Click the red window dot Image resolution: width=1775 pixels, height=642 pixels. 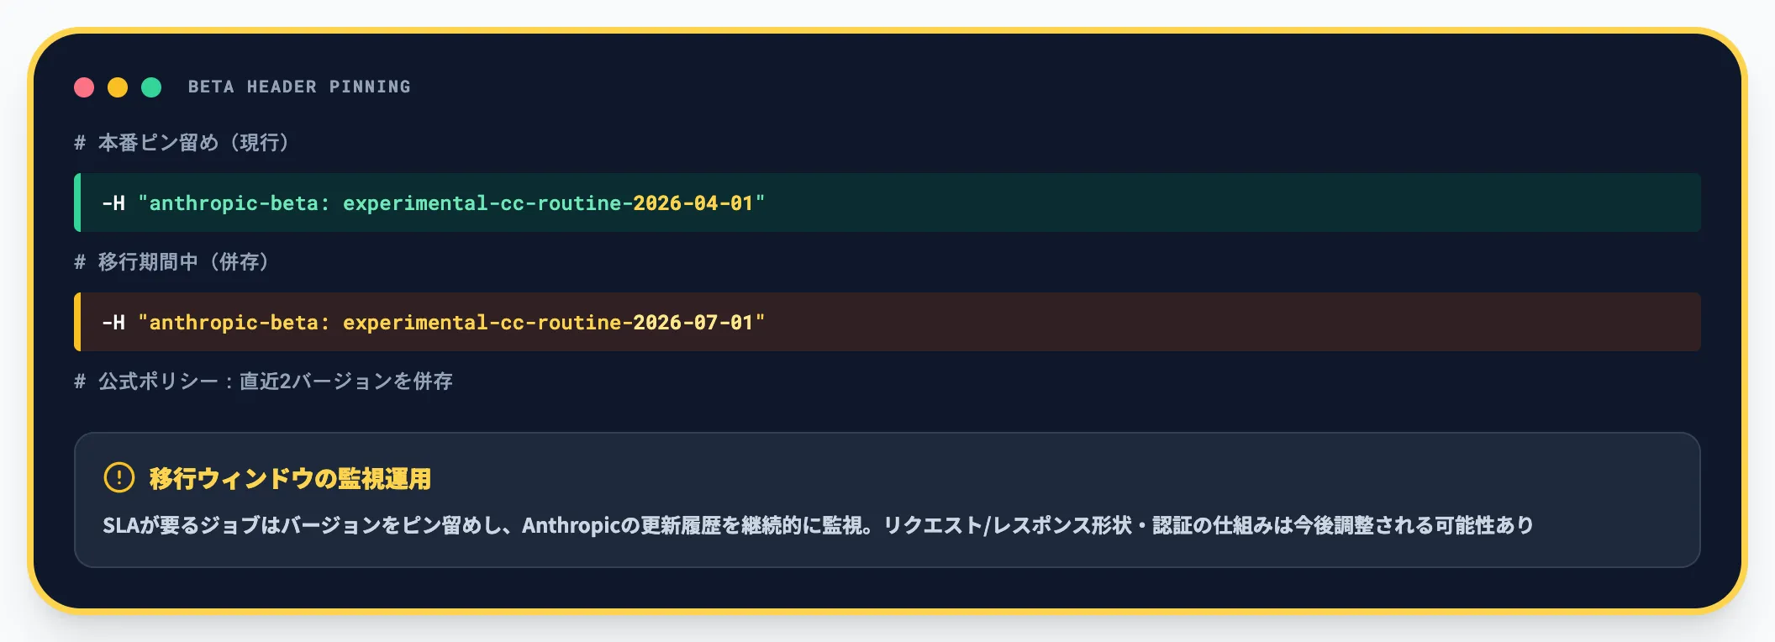84,87
